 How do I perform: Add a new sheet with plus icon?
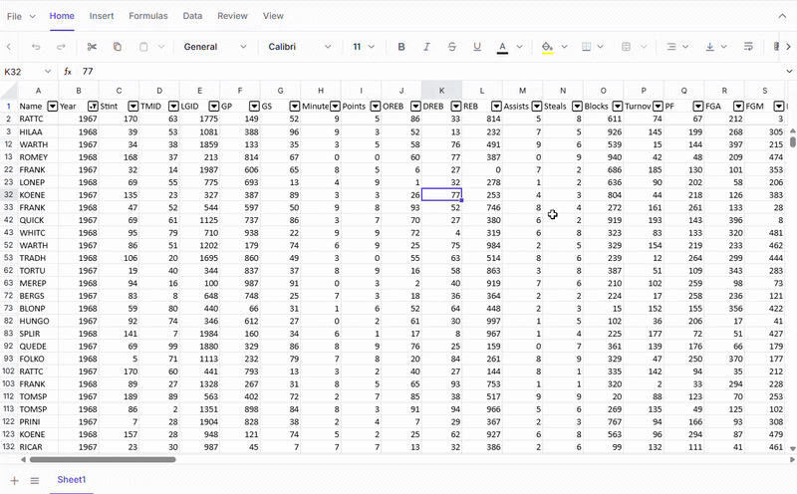pyautogui.click(x=14, y=480)
